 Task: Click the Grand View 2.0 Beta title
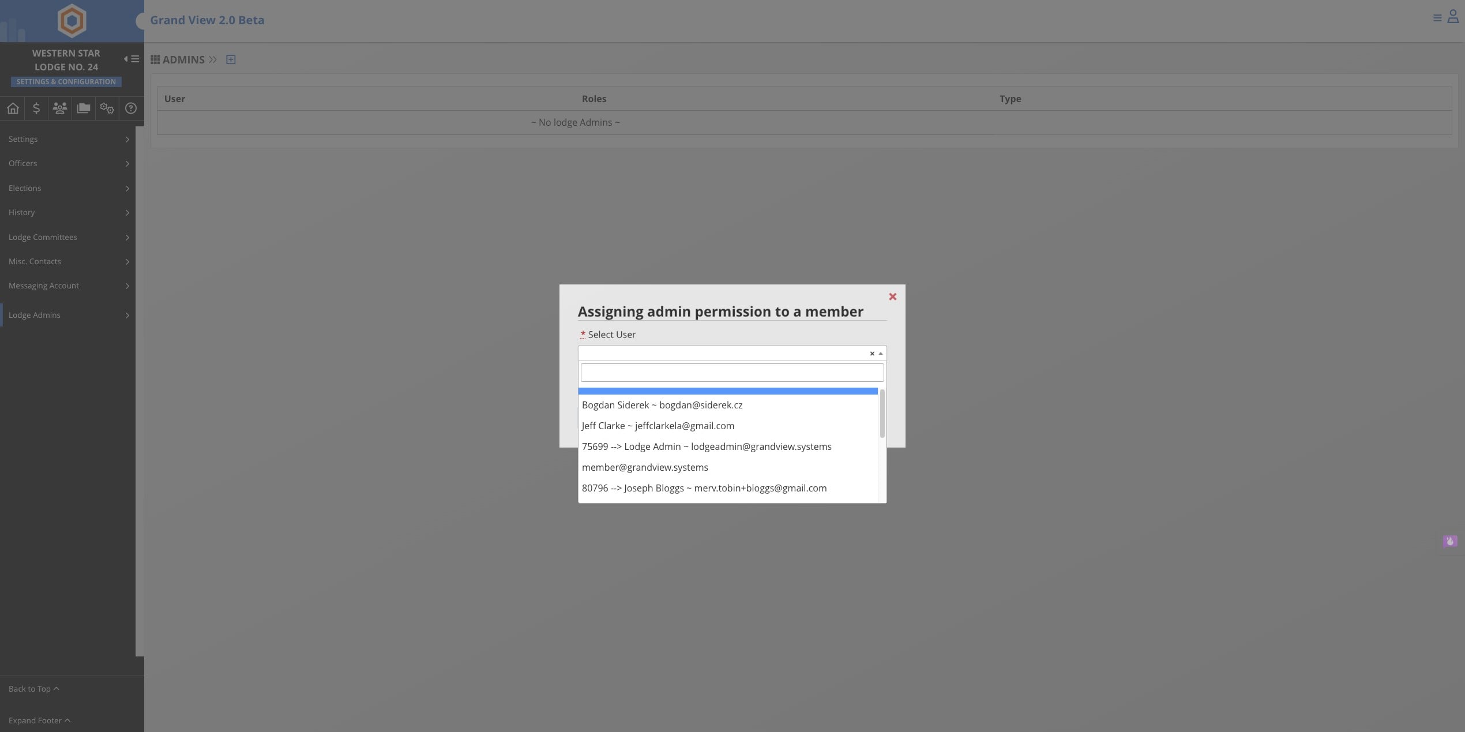[x=207, y=20]
